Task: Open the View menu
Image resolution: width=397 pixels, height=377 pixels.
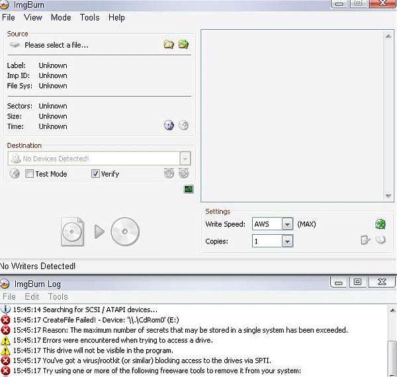Action: [33, 17]
